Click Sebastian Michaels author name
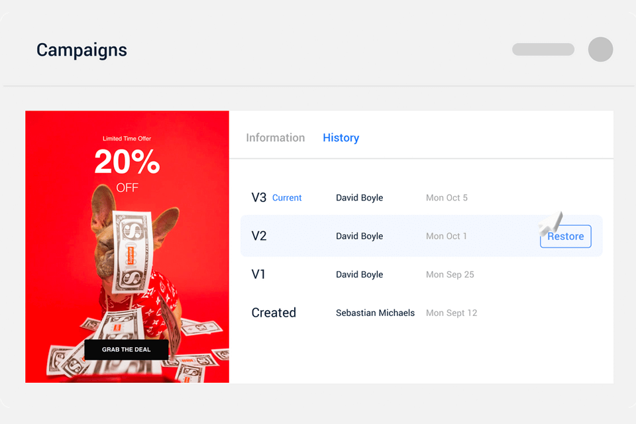This screenshot has height=424, width=636. [x=375, y=313]
